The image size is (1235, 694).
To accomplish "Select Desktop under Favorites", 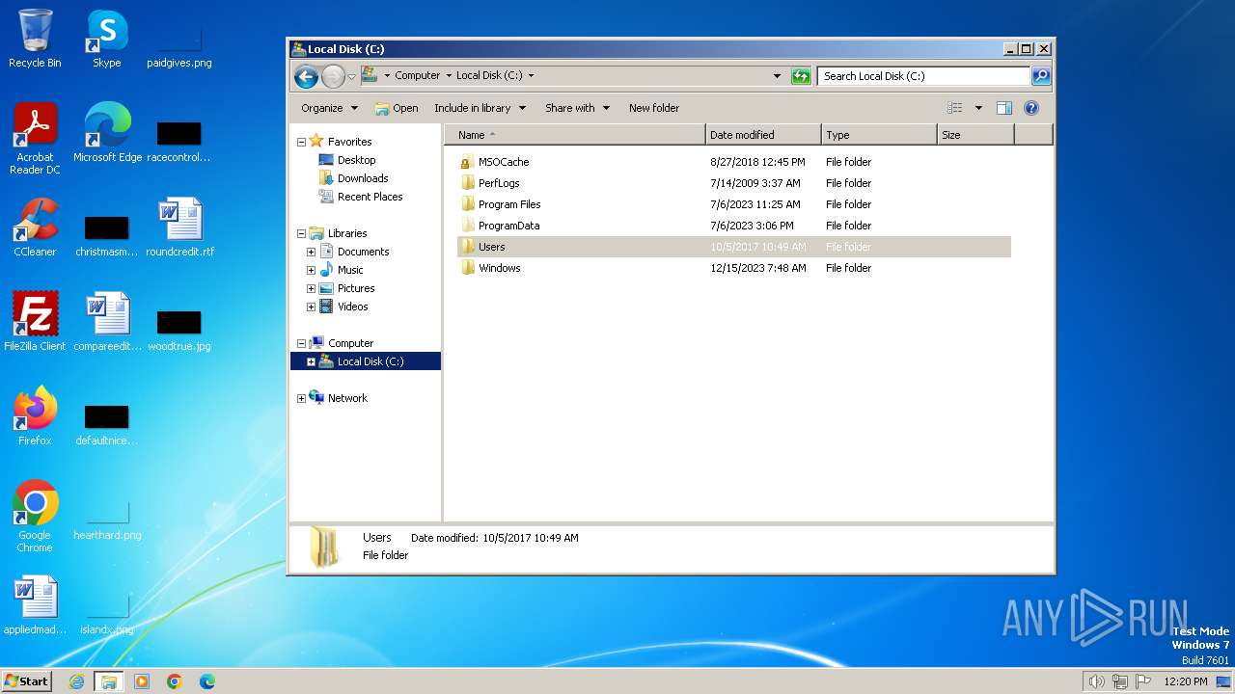I will (x=347, y=160).
